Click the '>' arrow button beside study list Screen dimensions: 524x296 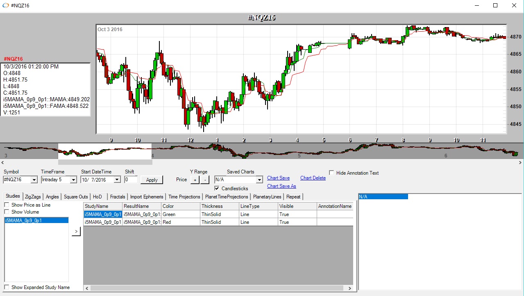coord(76,232)
